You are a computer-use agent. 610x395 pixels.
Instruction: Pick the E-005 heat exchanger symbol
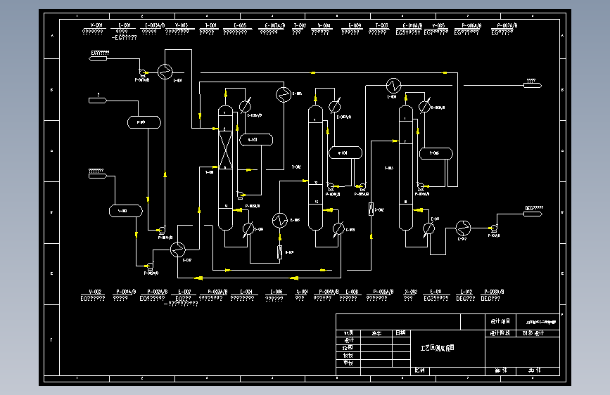(x=284, y=94)
